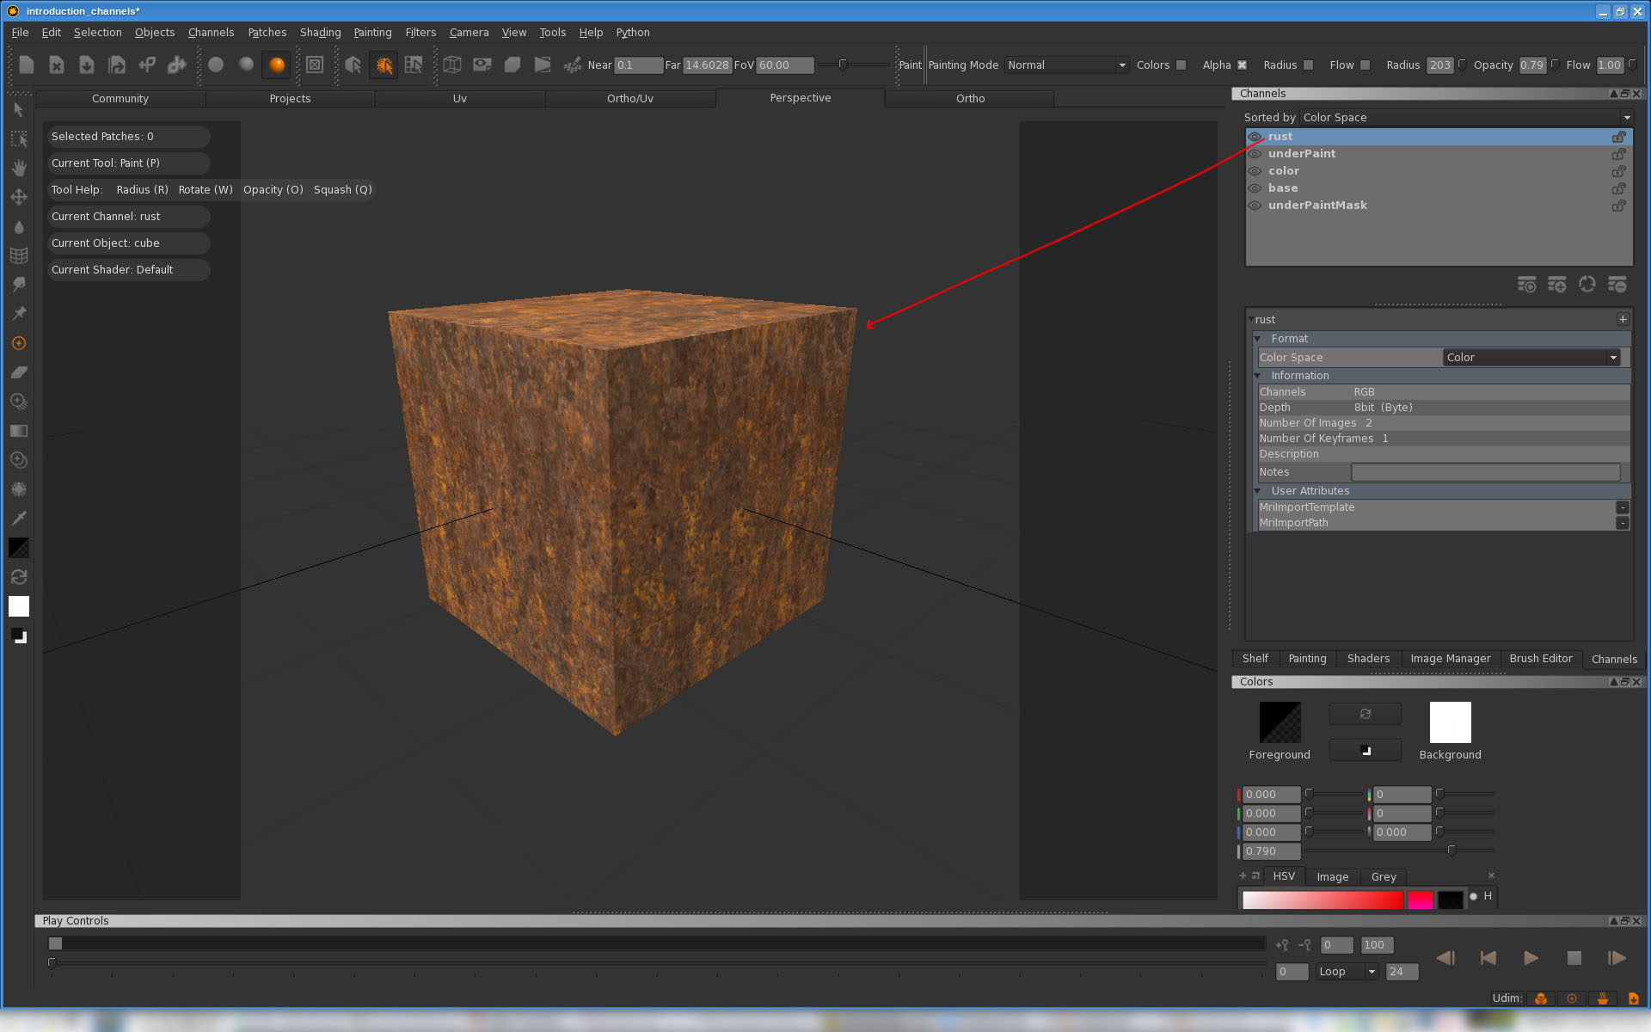Click the white Background color swatch
Image resolution: width=1651 pixels, height=1032 pixels.
tap(1450, 722)
